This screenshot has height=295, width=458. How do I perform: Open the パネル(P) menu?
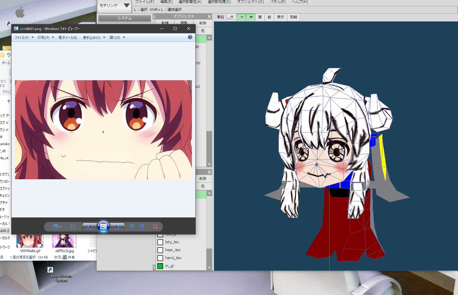[x=278, y=2]
